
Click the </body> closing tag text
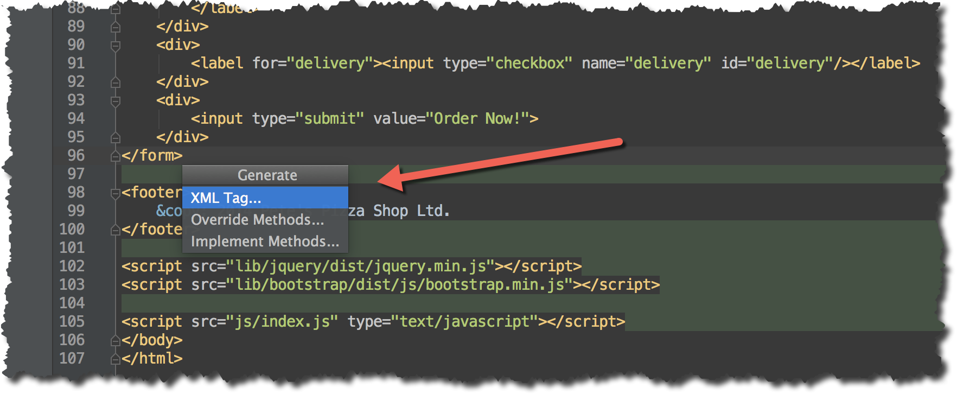point(152,340)
